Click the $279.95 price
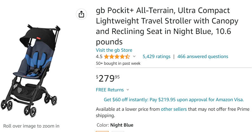 point(108,78)
